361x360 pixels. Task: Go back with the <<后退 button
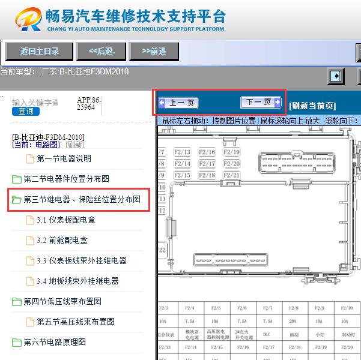point(102,51)
